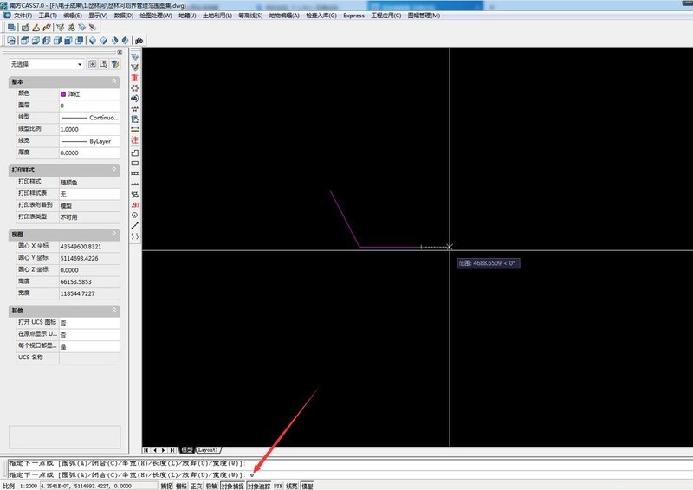Select the diagonal line drawing tool
Screen dimensions: 693x490
(x=135, y=225)
